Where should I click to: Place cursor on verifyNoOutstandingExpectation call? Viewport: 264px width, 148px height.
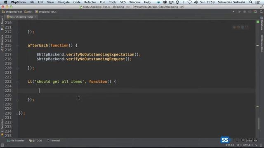tap(100, 55)
